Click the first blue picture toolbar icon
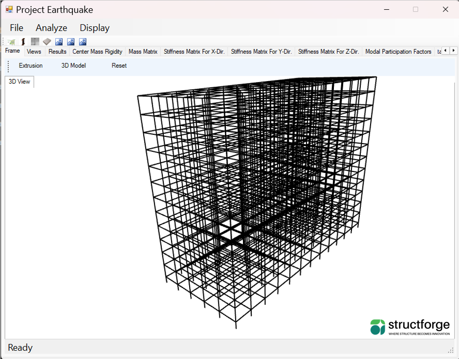The width and height of the screenshot is (459, 359). pos(59,42)
